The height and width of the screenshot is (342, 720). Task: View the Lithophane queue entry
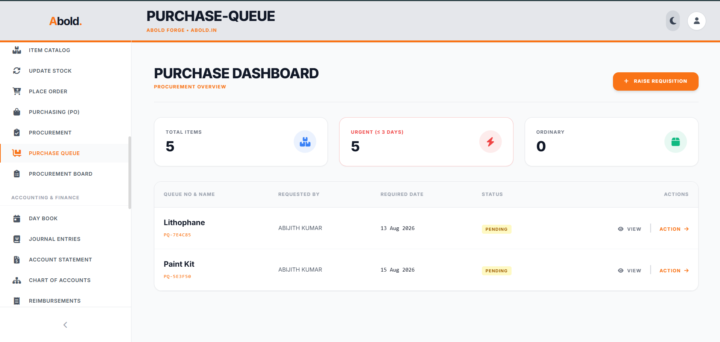(629, 229)
